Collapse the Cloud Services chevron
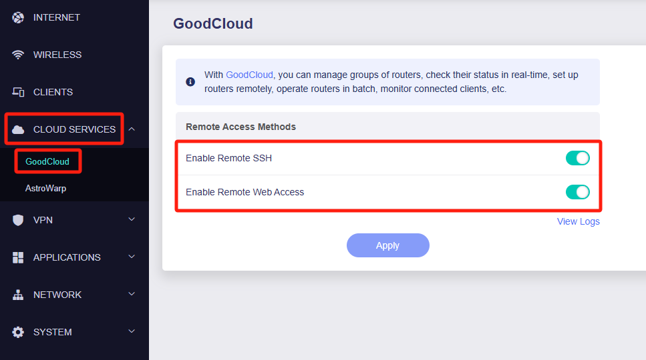646x360 pixels. pos(132,129)
